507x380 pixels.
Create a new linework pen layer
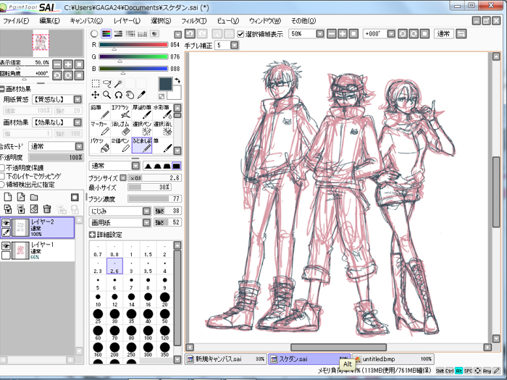point(21,197)
